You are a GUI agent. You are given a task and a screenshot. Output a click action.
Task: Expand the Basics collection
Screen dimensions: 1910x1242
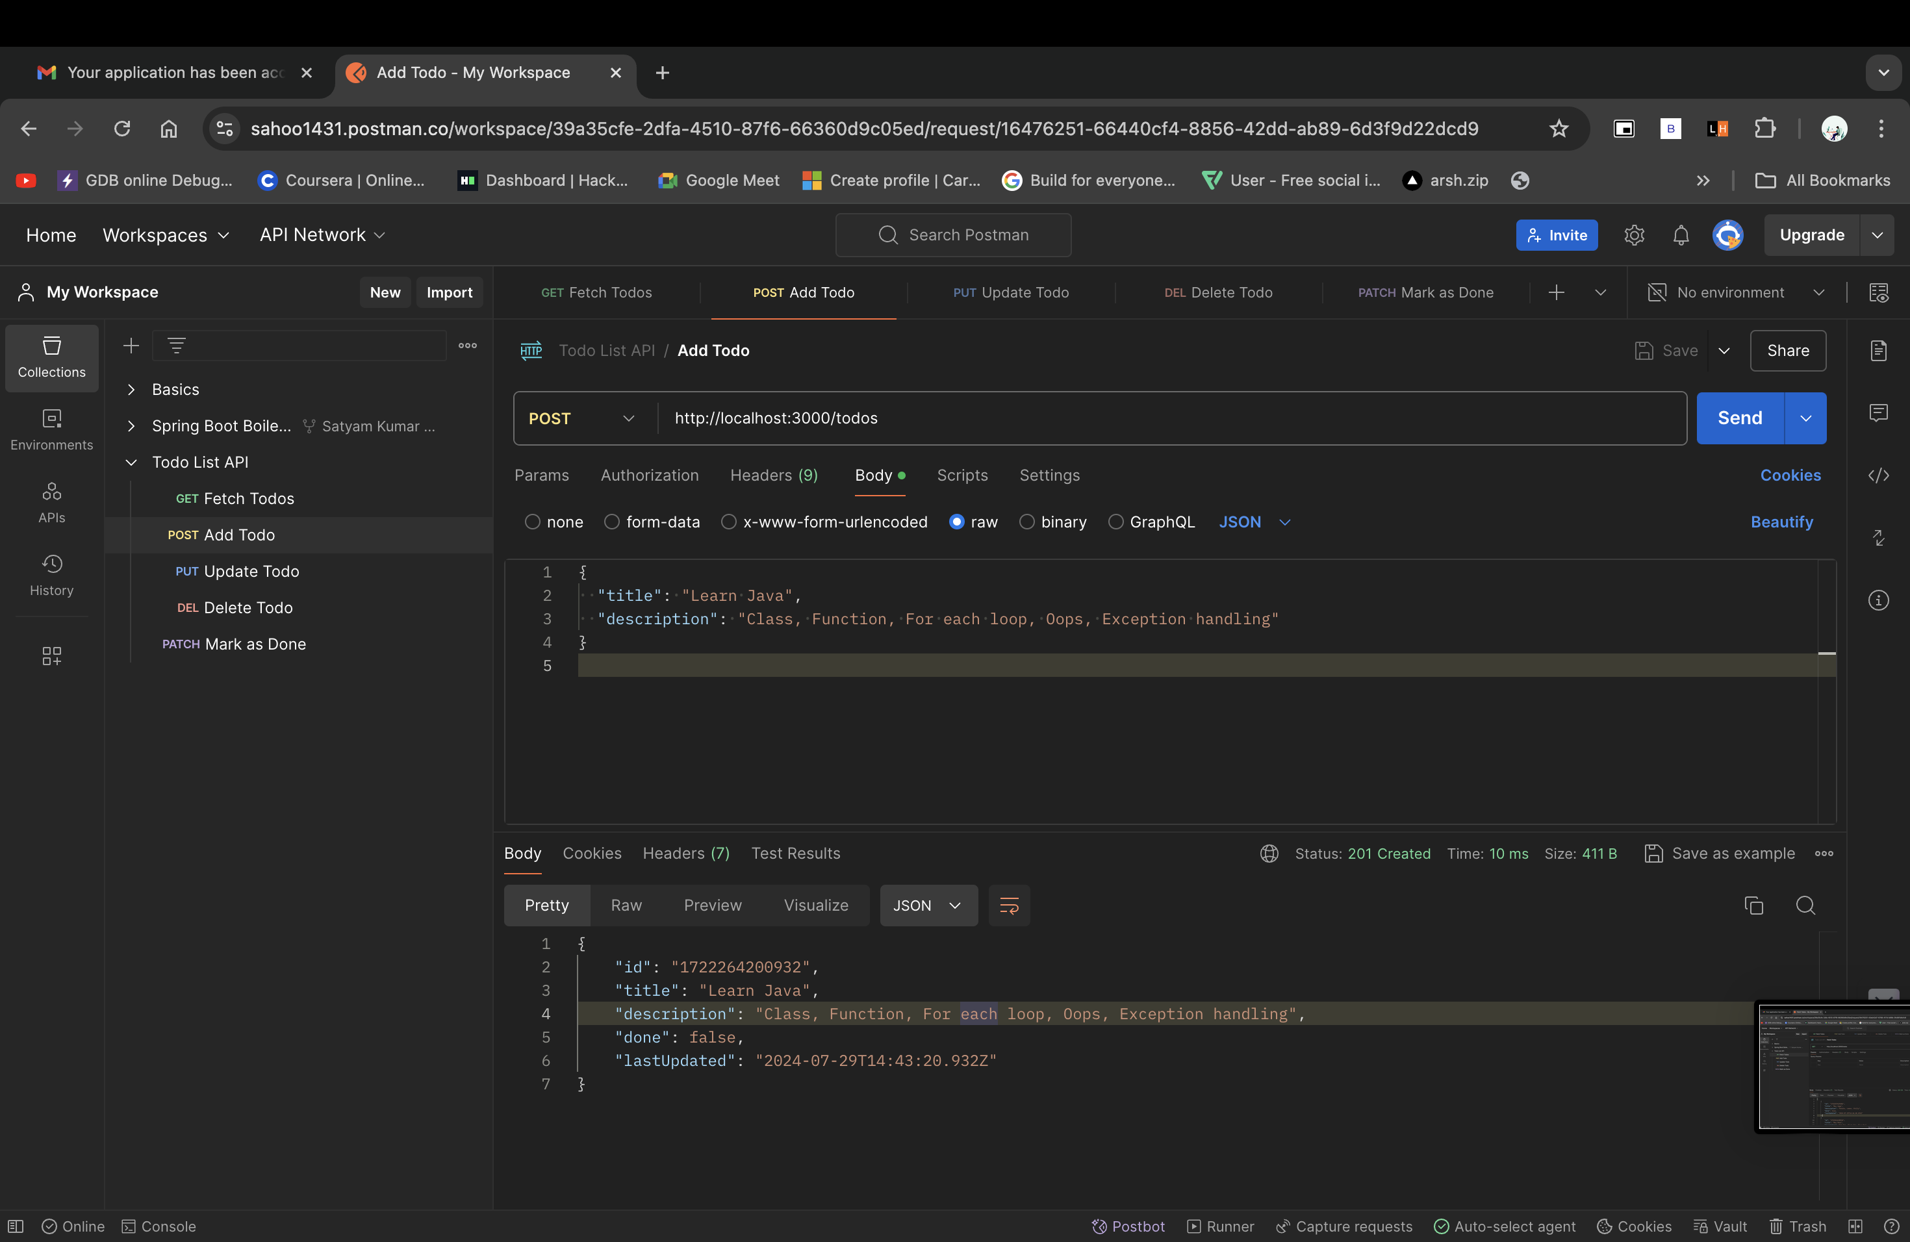(x=132, y=390)
